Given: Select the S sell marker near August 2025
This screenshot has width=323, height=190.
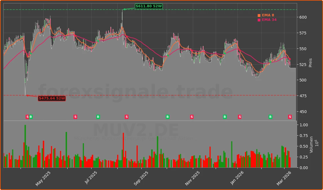Looking at the screenshot, I should [126, 116].
